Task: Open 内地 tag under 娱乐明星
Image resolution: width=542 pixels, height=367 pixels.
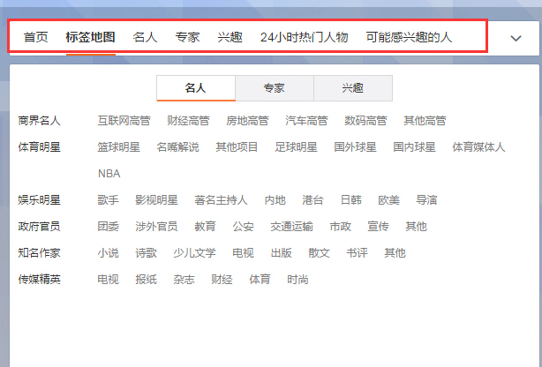Action: [275, 200]
